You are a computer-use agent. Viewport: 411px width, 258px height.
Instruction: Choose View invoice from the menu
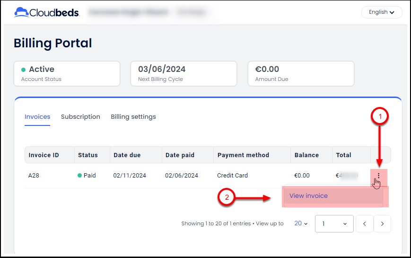[308, 196]
